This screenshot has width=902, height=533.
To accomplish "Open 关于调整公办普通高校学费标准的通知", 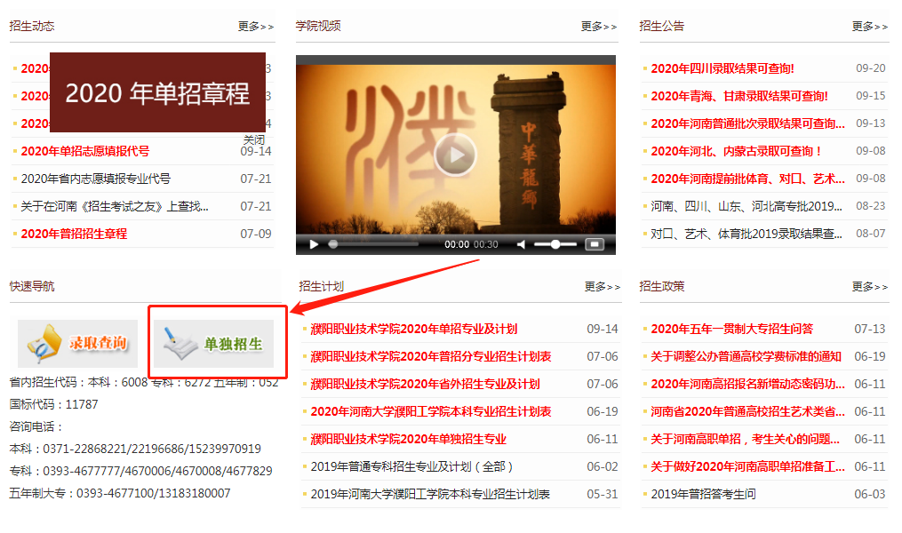I will tap(746, 356).
